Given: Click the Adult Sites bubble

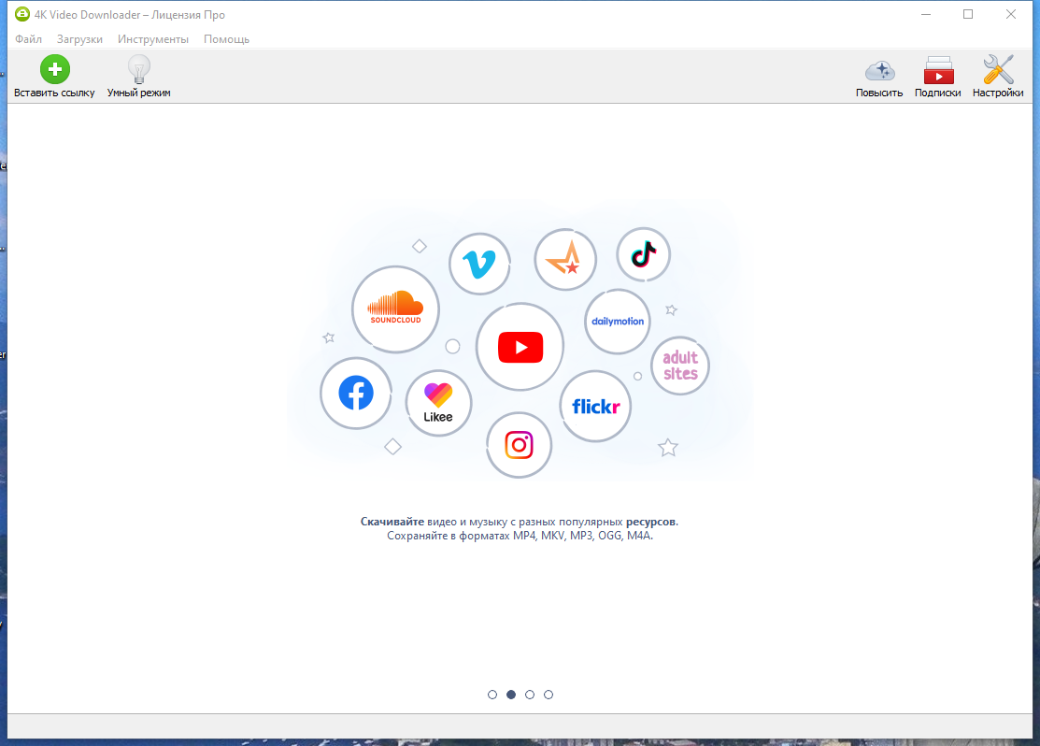Looking at the screenshot, I should tap(679, 366).
